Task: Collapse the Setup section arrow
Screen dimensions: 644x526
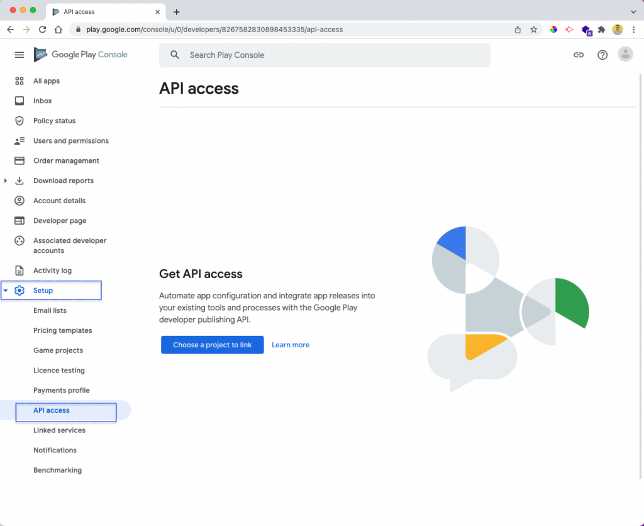Action: coord(5,291)
